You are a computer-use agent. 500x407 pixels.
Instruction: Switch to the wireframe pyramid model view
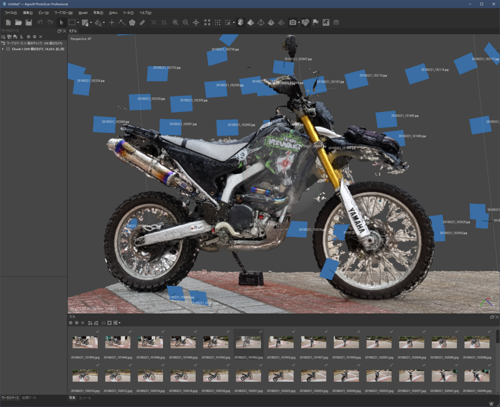click(x=261, y=22)
